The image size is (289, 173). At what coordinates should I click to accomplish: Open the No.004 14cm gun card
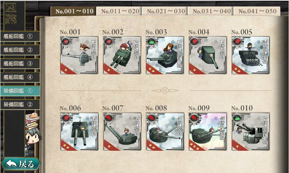(x=208, y=55)
